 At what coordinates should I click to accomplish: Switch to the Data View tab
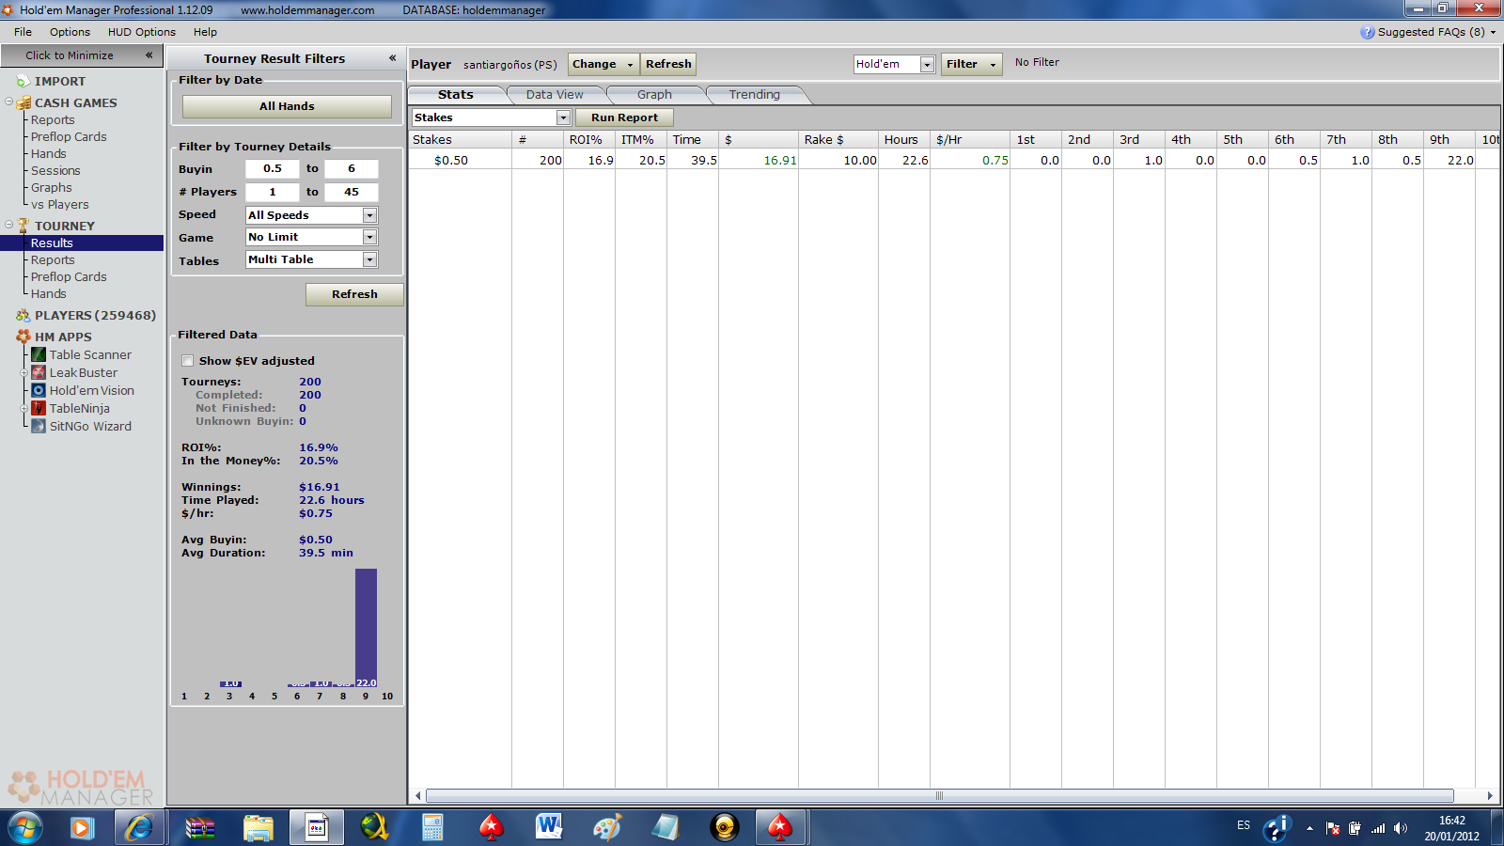pos(555,95)
